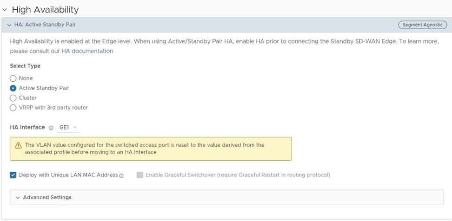Uncheck Deploy with Unique LAN MAC Address
Viewport: 452px width, 221px height.
[x=13, y=175]
